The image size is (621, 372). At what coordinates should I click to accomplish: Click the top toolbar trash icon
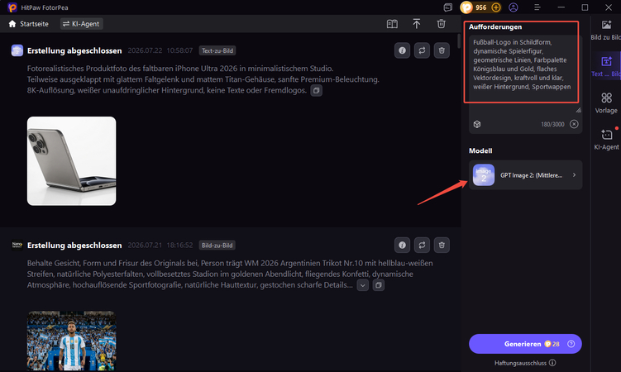click(x=442, y=24)
